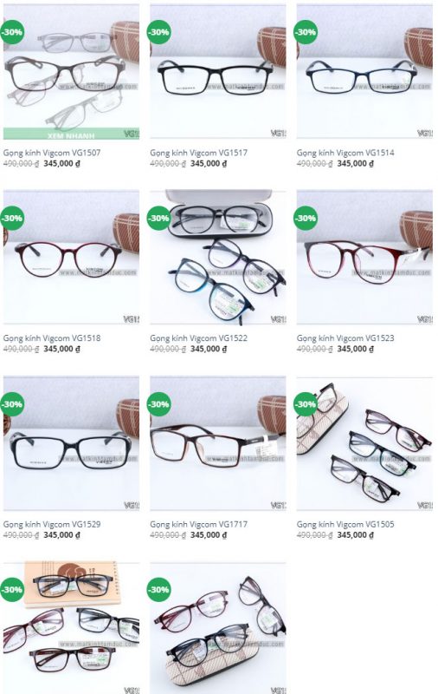This screenshot has height=694, width=438.
Task: Select the VG1518 round burgundy glasses thumbnail
Action: 71,257
